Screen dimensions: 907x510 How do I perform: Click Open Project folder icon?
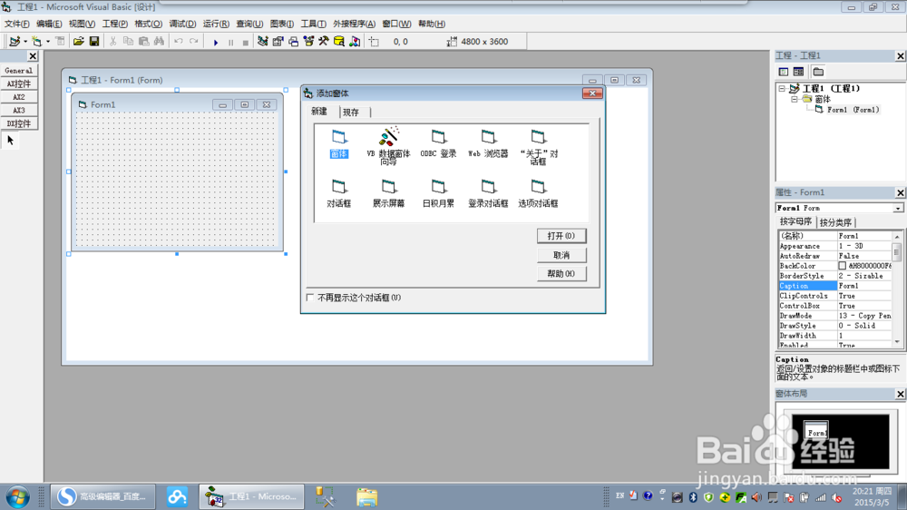click(x=78, y=41)
